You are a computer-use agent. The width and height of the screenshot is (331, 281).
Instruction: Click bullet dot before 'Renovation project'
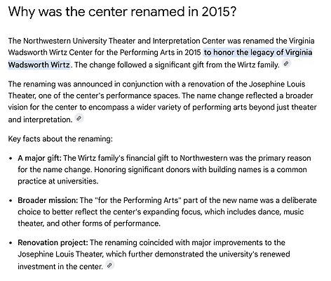coord(11,243)
